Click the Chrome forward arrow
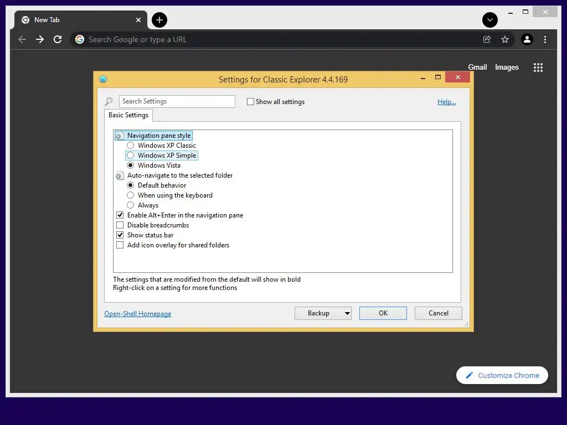The height and width of the screenshot is (425, 567). click(x=40, y=39)
